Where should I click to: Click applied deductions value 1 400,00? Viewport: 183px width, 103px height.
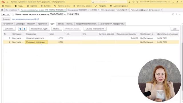pyautogui.click(x=134, y=38)
